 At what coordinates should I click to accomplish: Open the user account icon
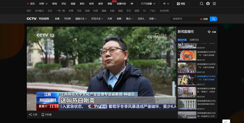pyautogui.click(x=208, y=4)
